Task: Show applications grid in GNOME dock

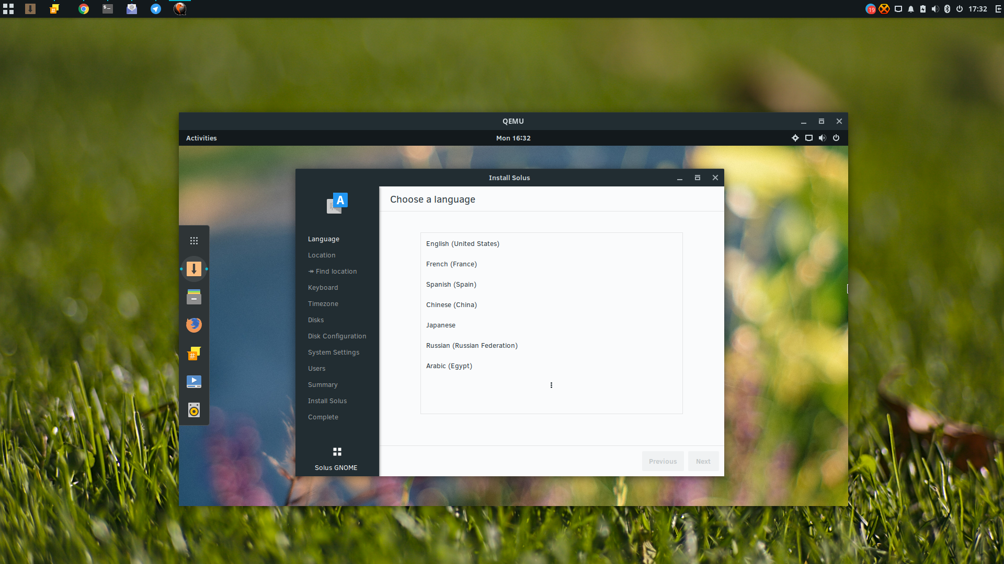Action: click(194, 241)
